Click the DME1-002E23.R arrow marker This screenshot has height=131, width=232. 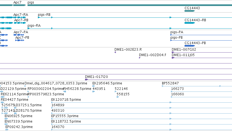(x=115, y=52)
